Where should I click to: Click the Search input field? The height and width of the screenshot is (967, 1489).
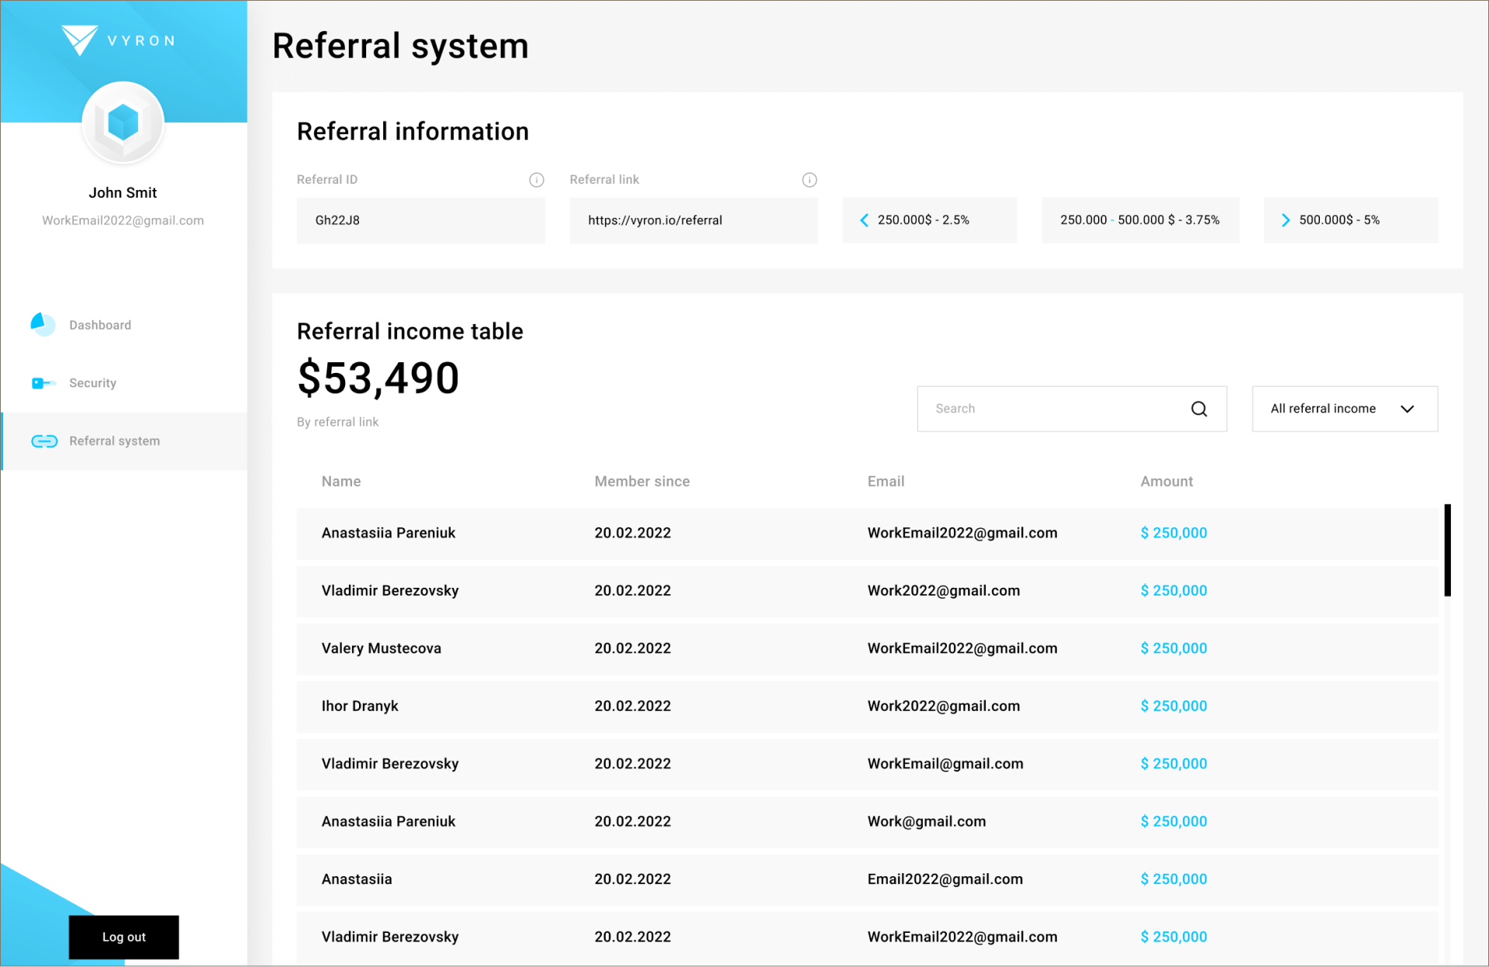point(1055,409)
